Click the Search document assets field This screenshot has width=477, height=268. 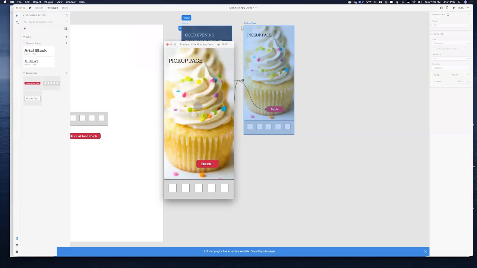pos(45,22)
